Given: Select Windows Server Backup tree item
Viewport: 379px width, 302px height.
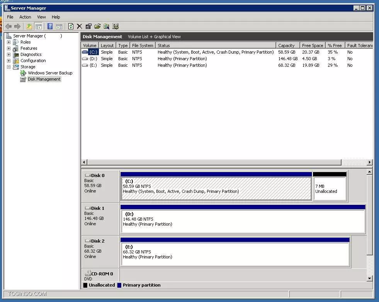Looking at the screenshot, I should (x=50, y=73).
